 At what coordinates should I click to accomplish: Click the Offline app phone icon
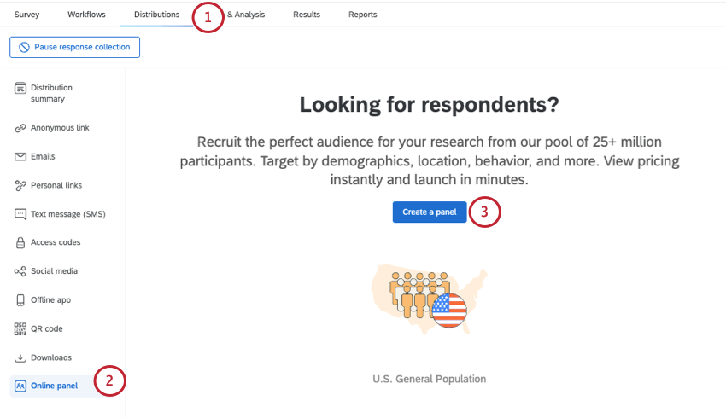click(20, 300)
